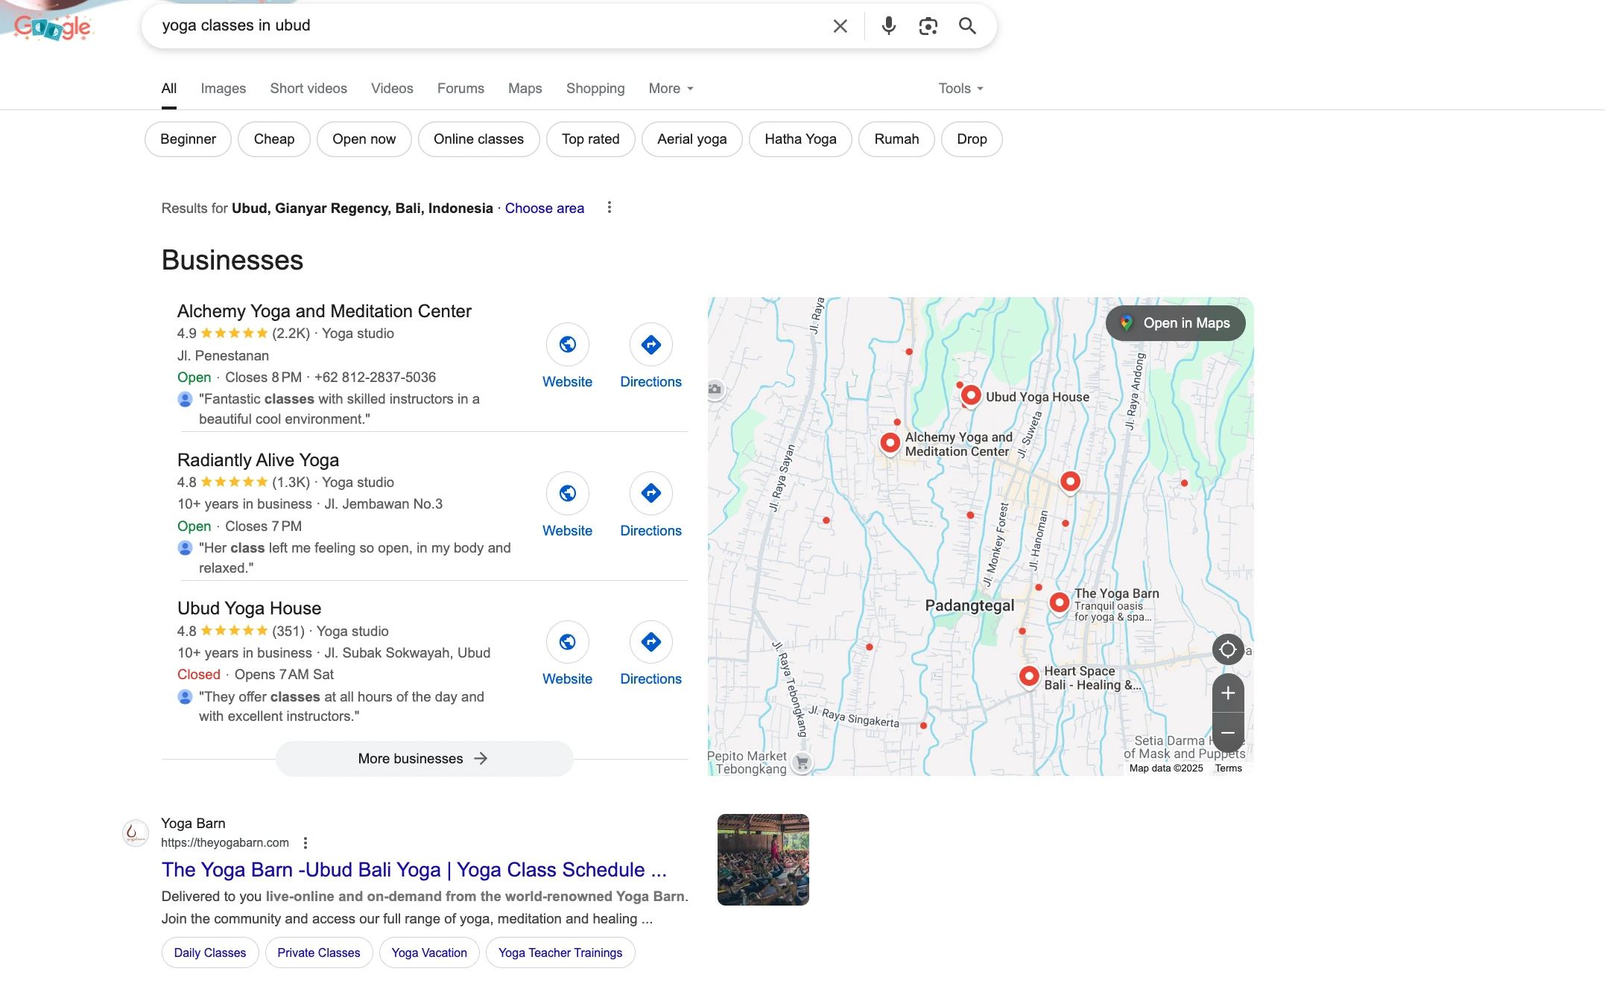Start voice search with the microphone icon
Image resolution: width=1605 pixels, height=986 pixels.
click(888, 26)
